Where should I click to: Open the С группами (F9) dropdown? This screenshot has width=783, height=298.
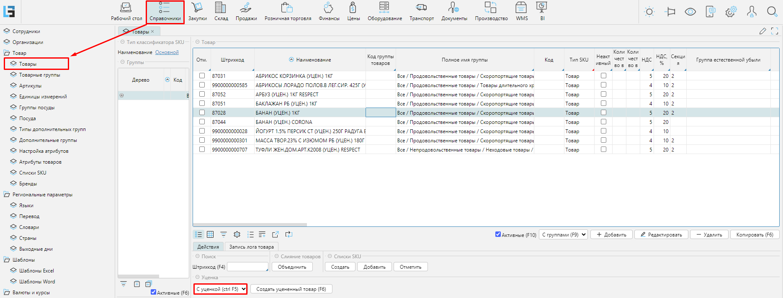click(564, 234)
